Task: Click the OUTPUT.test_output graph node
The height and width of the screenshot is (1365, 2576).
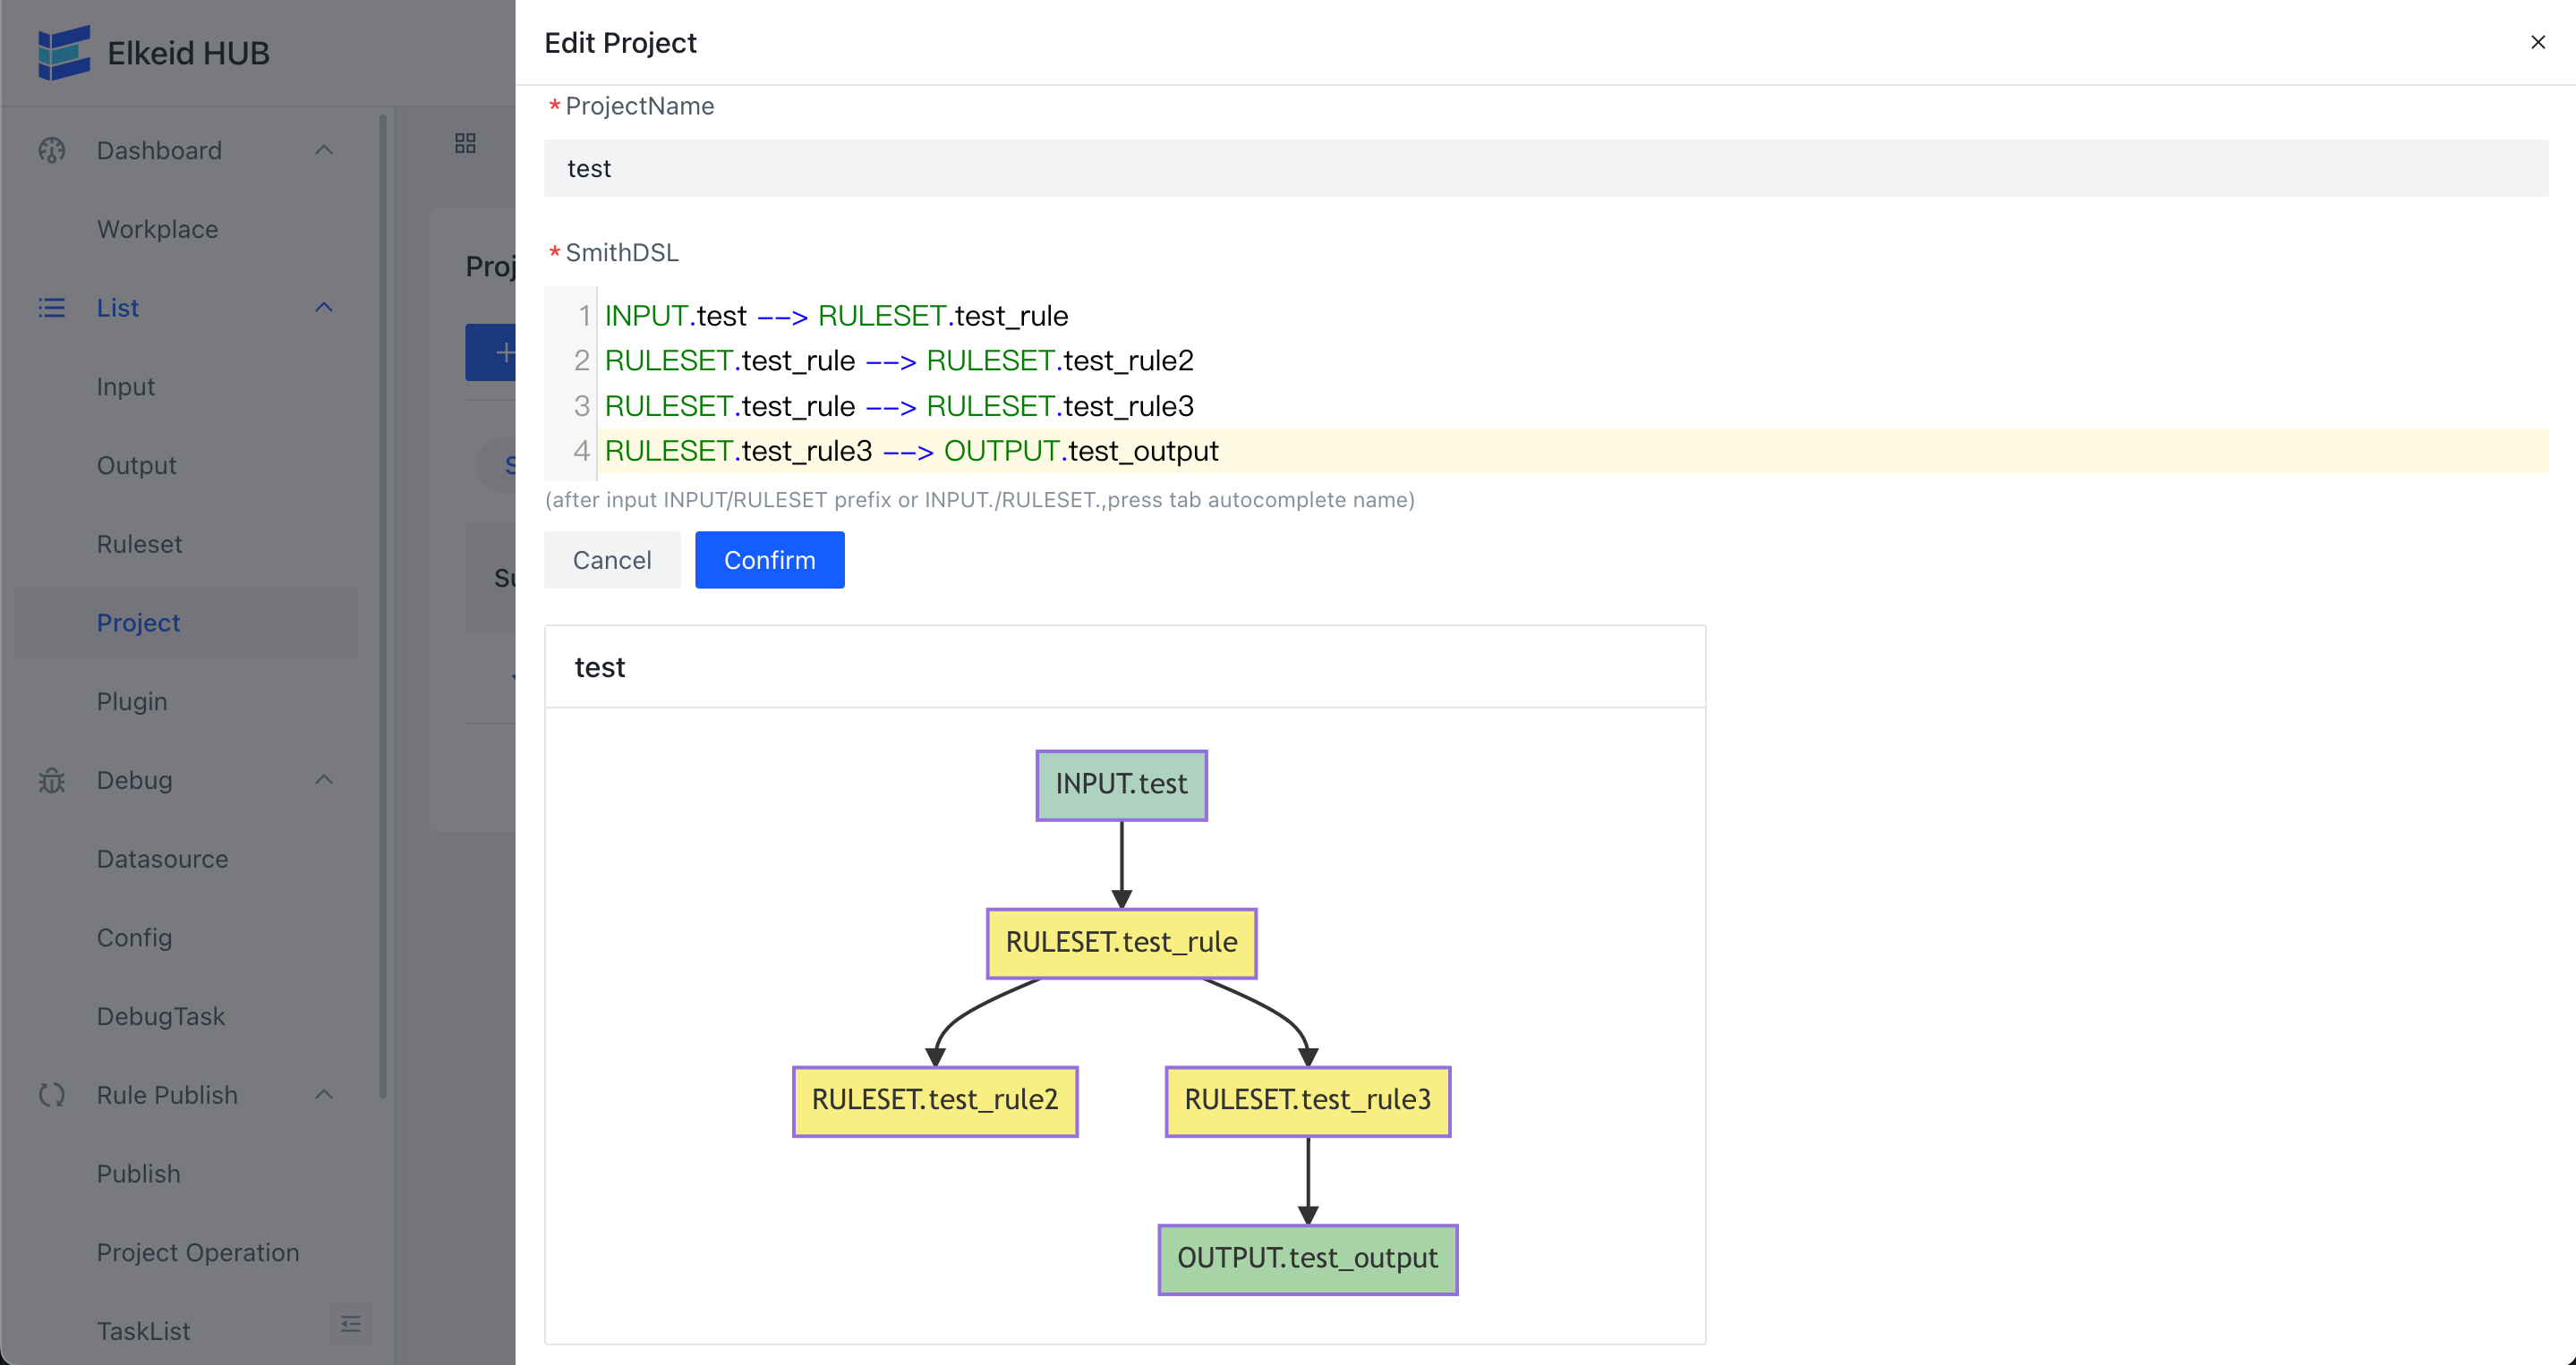Action: [x=1307, y=1259]
